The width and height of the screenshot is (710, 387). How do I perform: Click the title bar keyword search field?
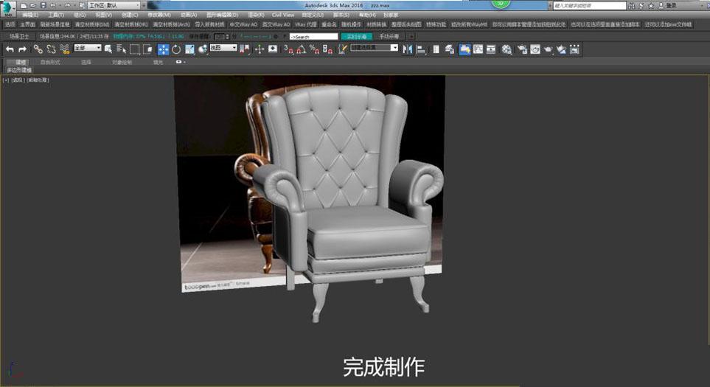[x=590, y=5]
